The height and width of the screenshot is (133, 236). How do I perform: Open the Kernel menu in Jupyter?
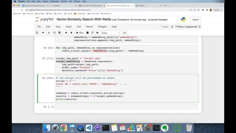pos(89,27)
